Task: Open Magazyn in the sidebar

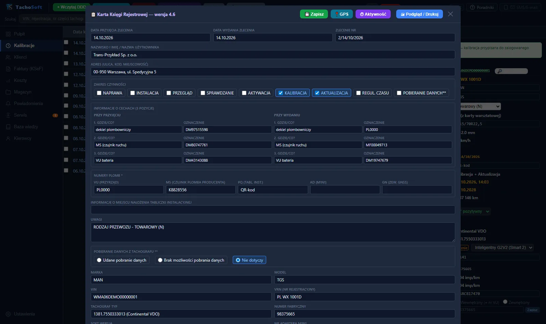Action: coord(31,92)
